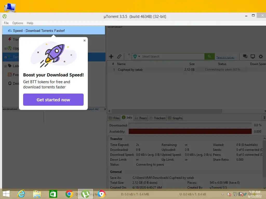The height and width of the screenshot is (199, 266).
Task: Click the Labels tag icon
Action: pos(10,66)
